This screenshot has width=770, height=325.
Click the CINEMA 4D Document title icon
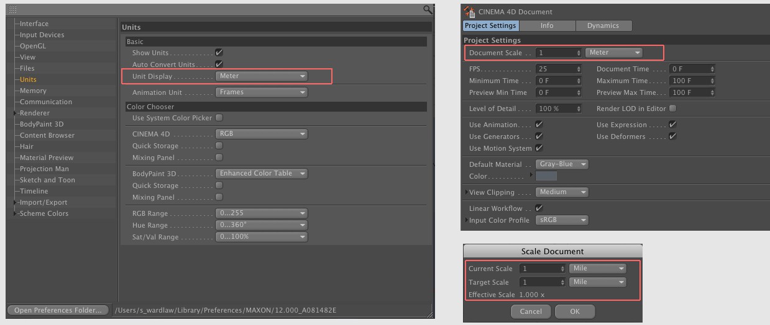pos(469,12)
